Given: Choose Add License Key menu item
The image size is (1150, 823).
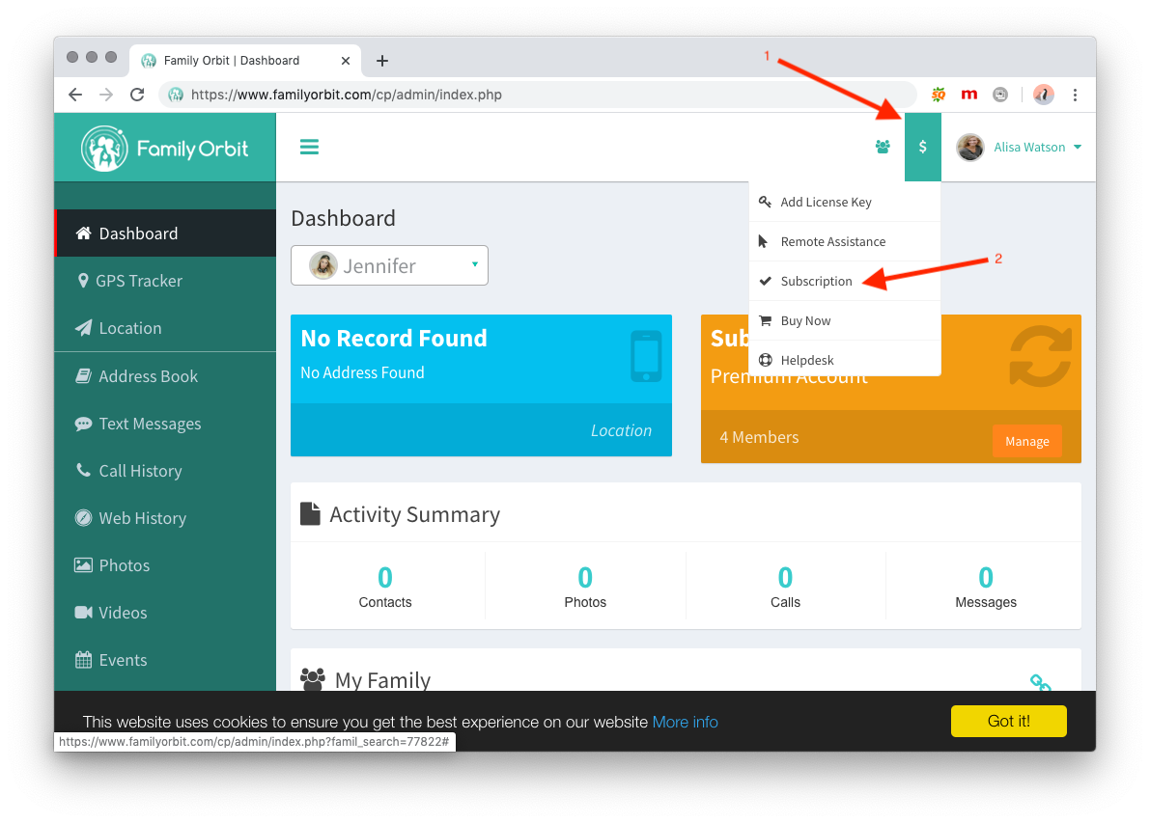Looking at the screenshot, I should 826,203.
